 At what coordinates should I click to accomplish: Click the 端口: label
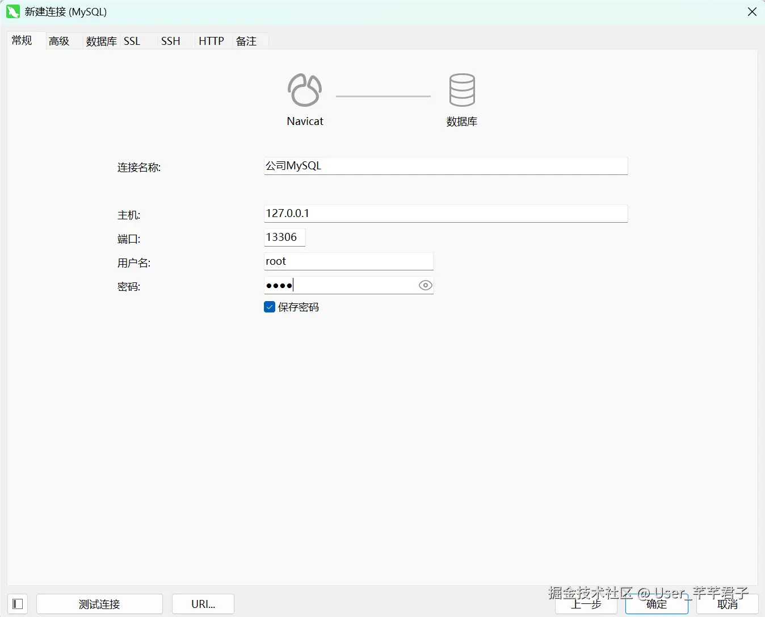pos(129,239)
